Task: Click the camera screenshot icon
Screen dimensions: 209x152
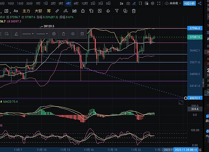Action: [x=129, y=3]
